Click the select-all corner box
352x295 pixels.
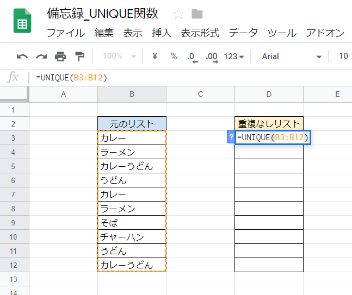coord(14,94)
